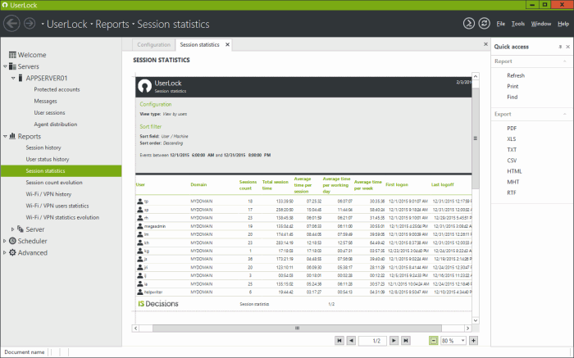Click the Scheduler clock icon
This screenshot has width=574, height=358.
click(12, 241)
